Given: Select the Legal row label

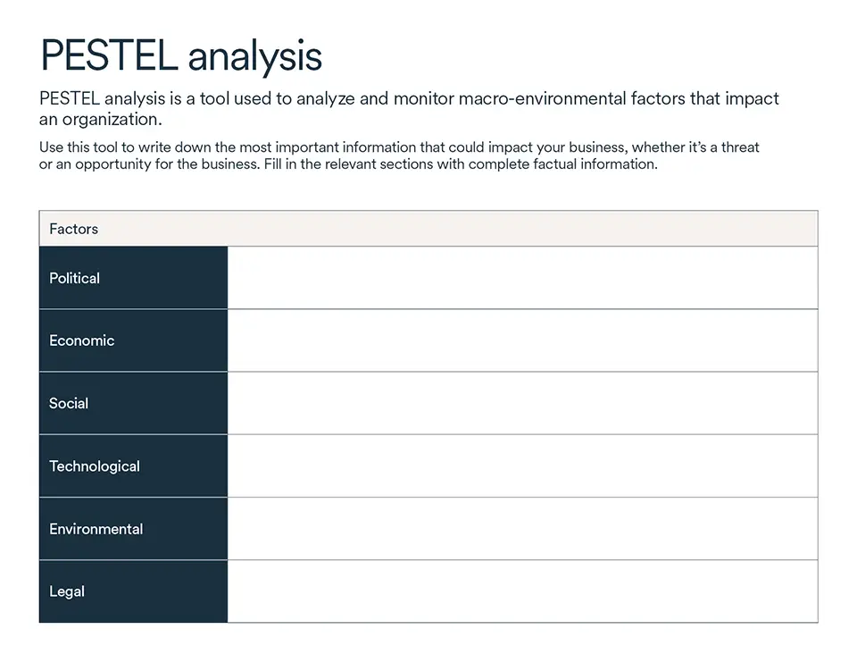Looking at the screenshot, I should tap(67, 592).
